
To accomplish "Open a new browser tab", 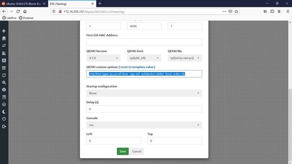I will [x=100, y=4].
